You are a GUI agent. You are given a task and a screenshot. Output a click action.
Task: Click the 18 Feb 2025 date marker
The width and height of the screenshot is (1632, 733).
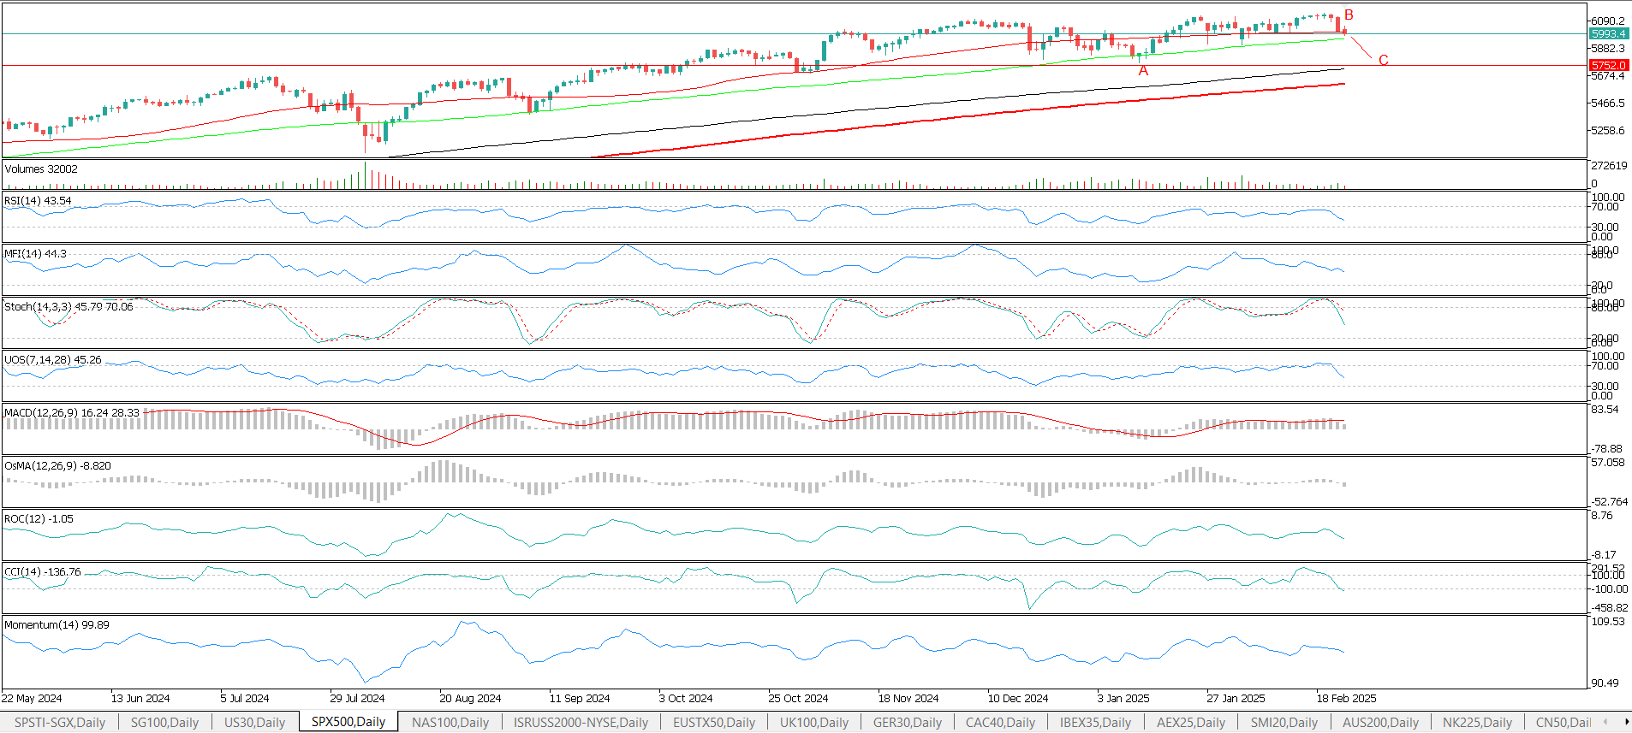pyautogui.click(x=1346, y=698)
